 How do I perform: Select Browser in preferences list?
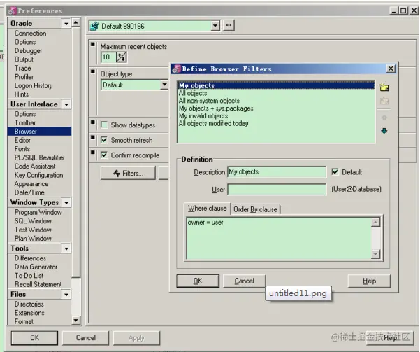click(39, 132)
